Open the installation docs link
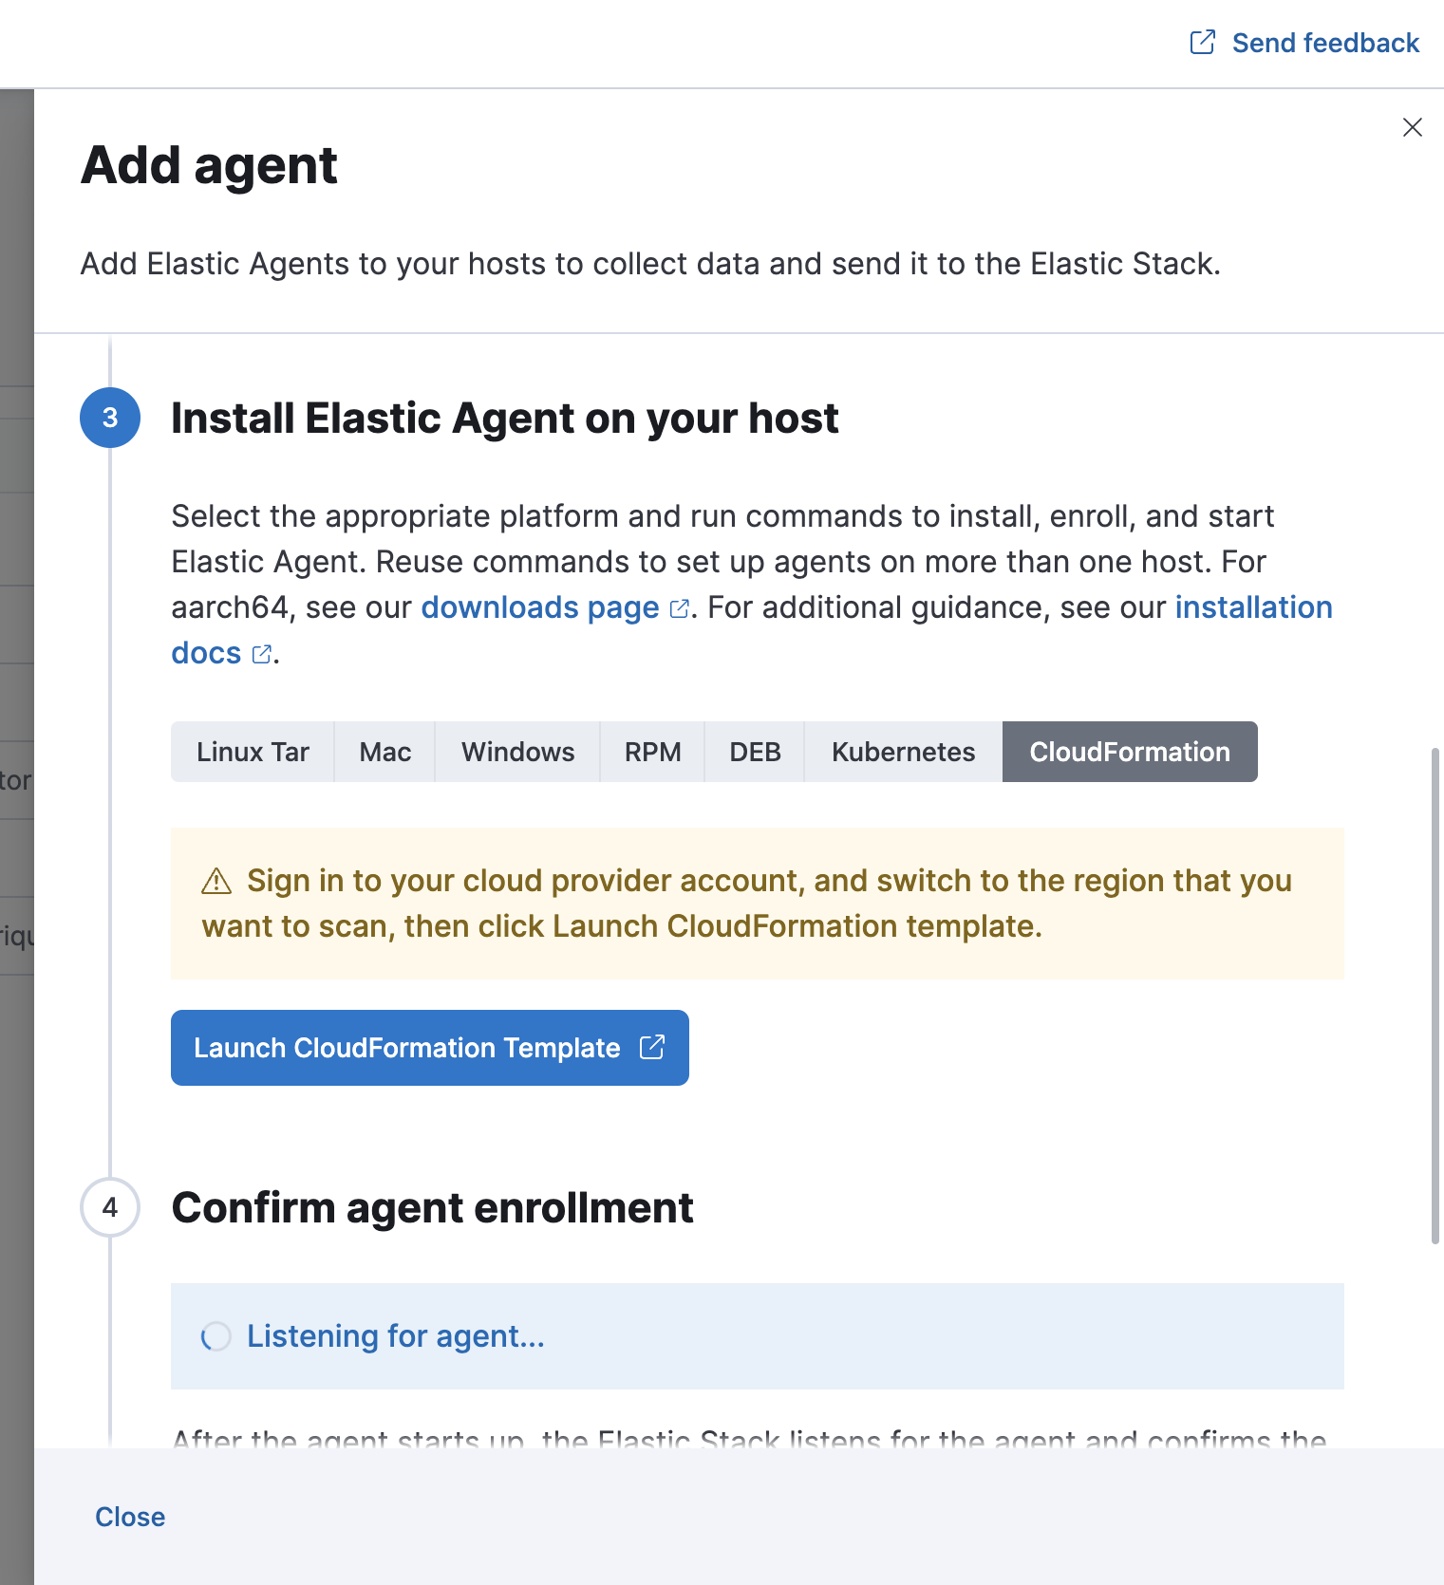This screenshot has width=1444, height=1585. click(1253, 607)
